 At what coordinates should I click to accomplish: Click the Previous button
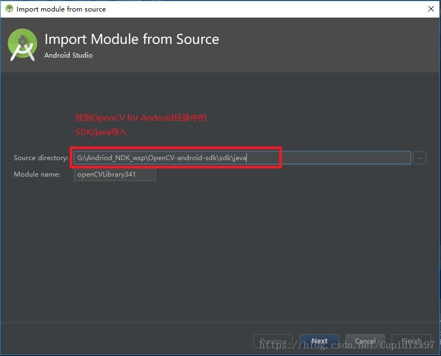click(273, 341)
